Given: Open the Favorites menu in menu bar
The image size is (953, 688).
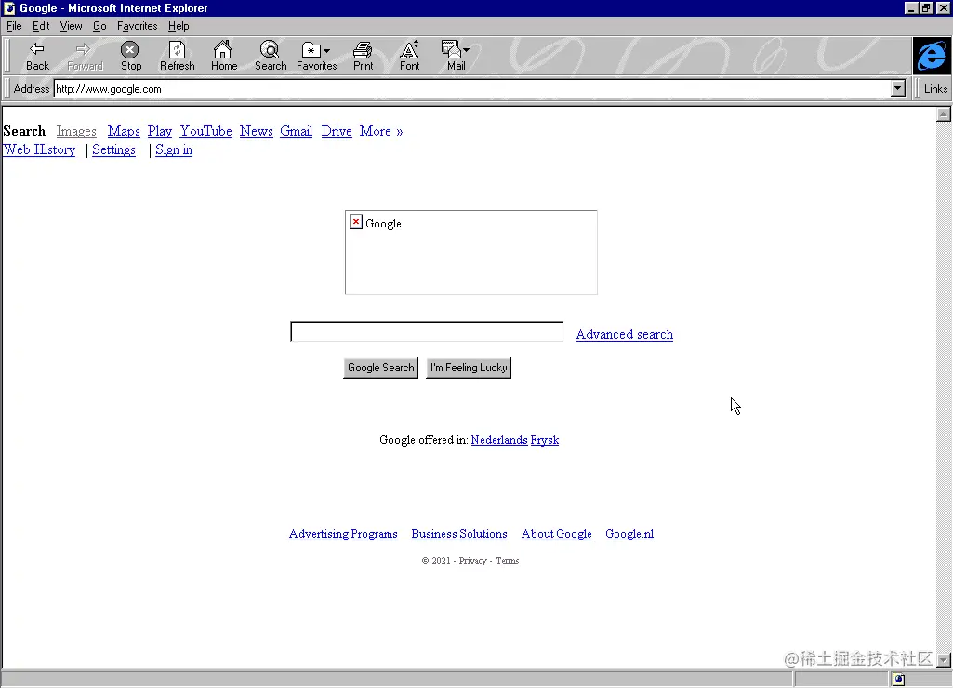Looking at the screenshot, I should click(137, 26).
